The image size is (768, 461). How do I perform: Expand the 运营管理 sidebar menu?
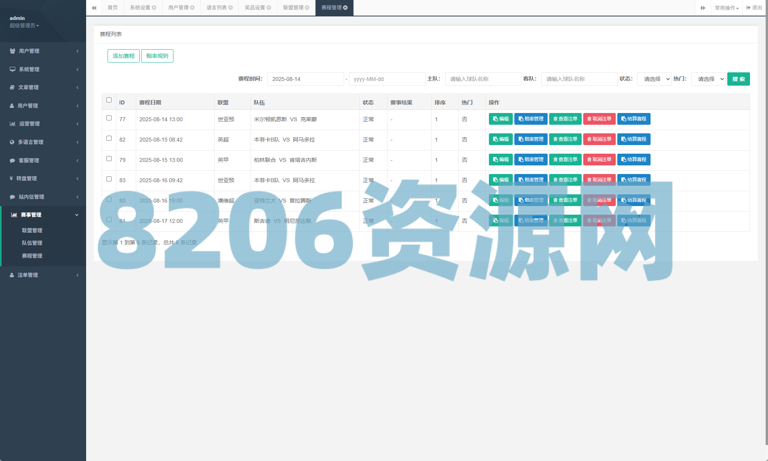(43, 124)
